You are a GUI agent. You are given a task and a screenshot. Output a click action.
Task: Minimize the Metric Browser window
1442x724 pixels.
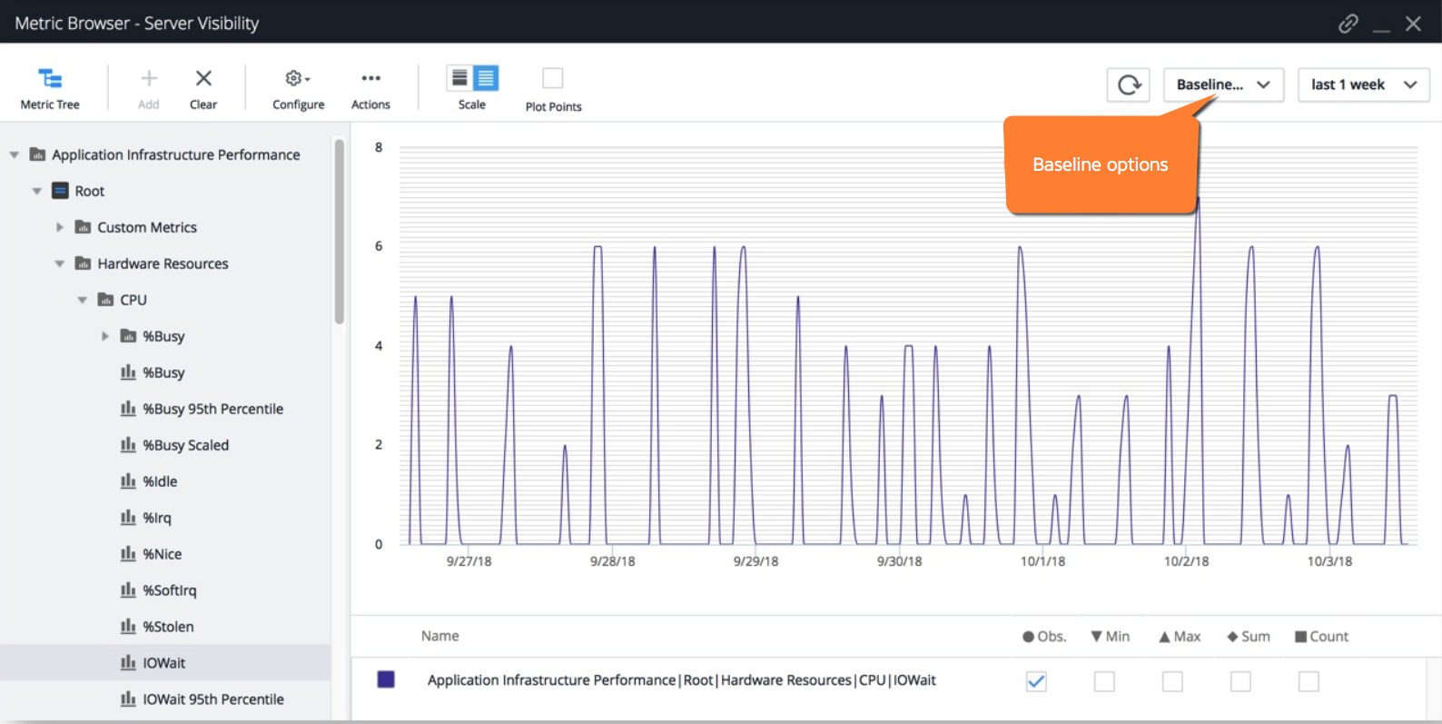click(1381, 30)
